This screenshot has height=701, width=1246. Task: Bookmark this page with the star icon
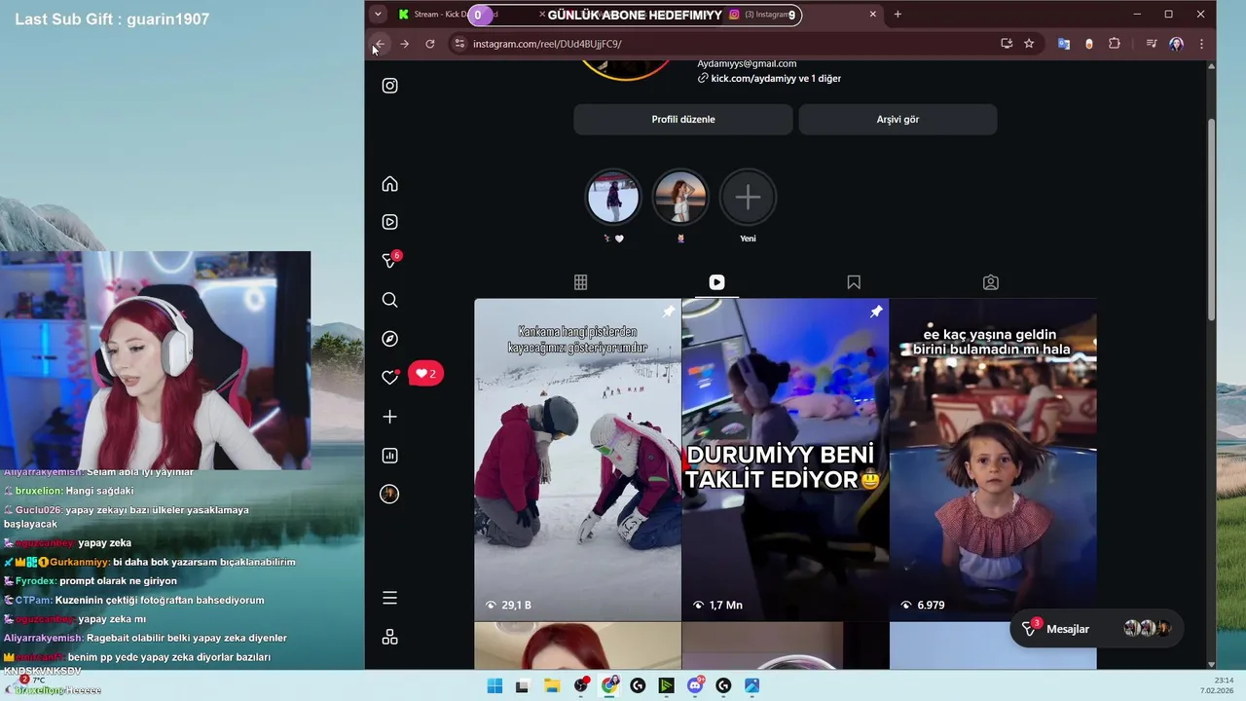tap(1029, 44)
